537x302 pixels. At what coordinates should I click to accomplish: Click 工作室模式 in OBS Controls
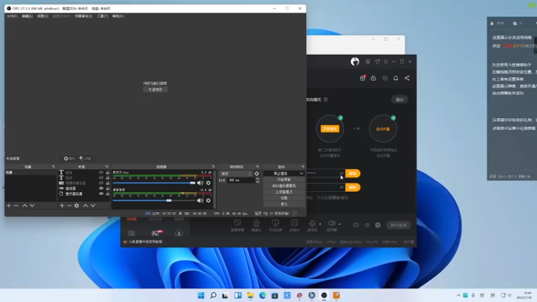[284, 192]
